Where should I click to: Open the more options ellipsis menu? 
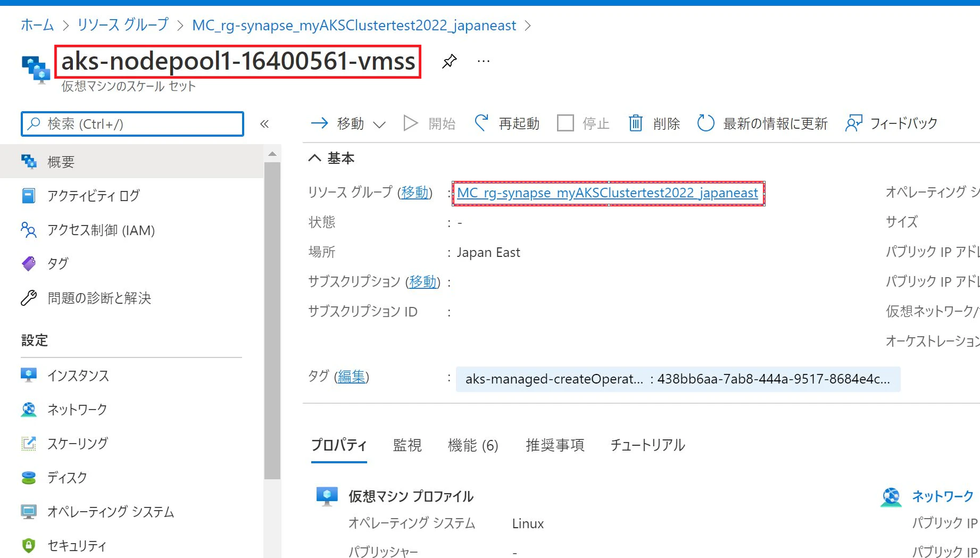point(483,61)
